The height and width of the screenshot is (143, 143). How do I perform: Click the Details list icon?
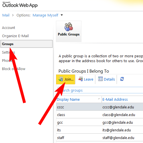100,79
